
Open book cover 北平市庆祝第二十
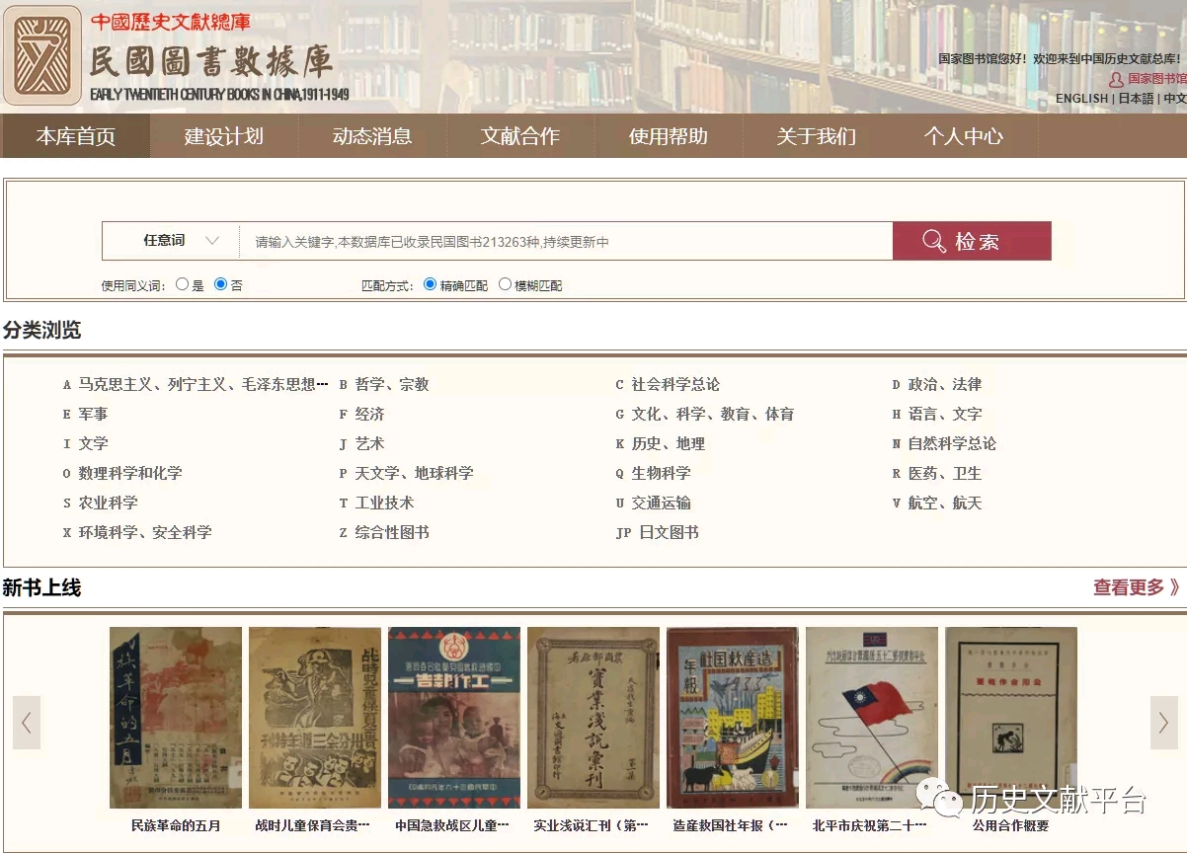click(872, 718)
